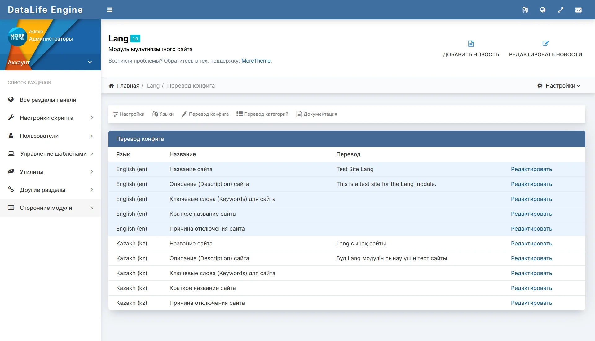The image size is (595, 341).
Task: Open Все разделы панели in sidebar
Action: [48, 100]
